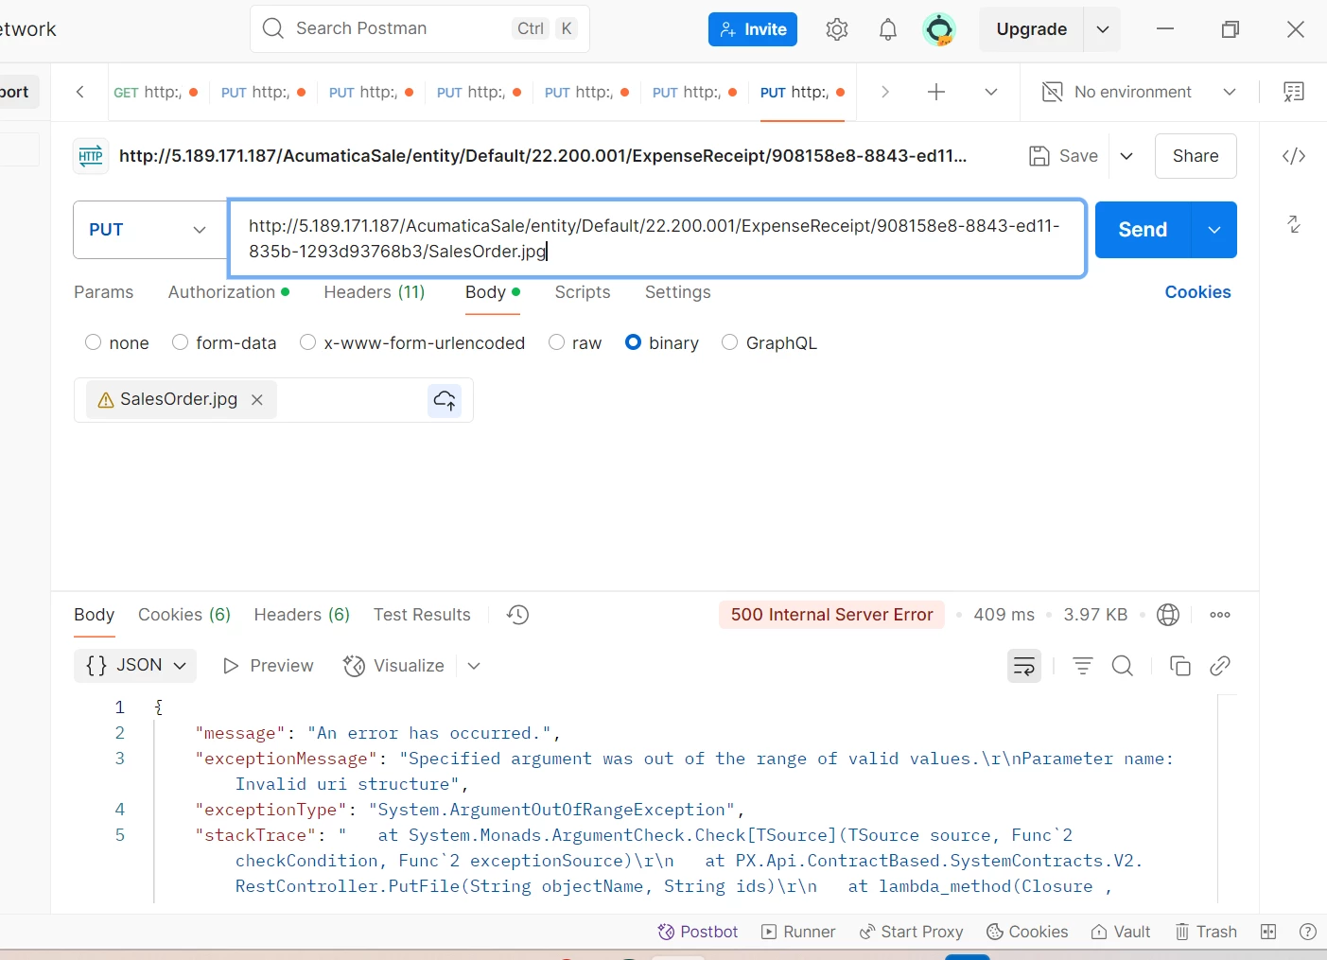The image size is (1327, 960).
Task: Click Start Proxy in status bar
Action: click(911, 932)
